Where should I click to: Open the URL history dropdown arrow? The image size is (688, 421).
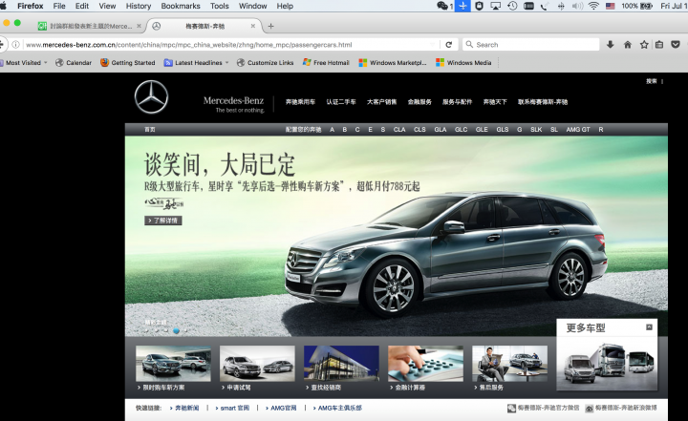[x=433, y=45]
